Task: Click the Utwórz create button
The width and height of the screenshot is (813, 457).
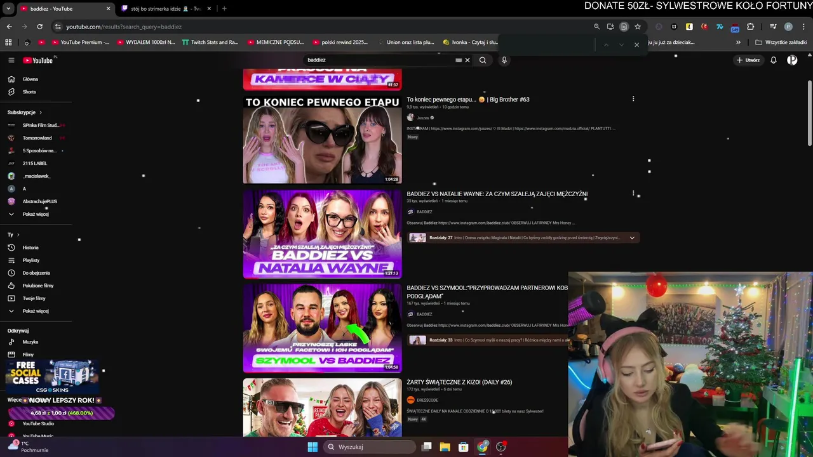Action: coord(748,60)
